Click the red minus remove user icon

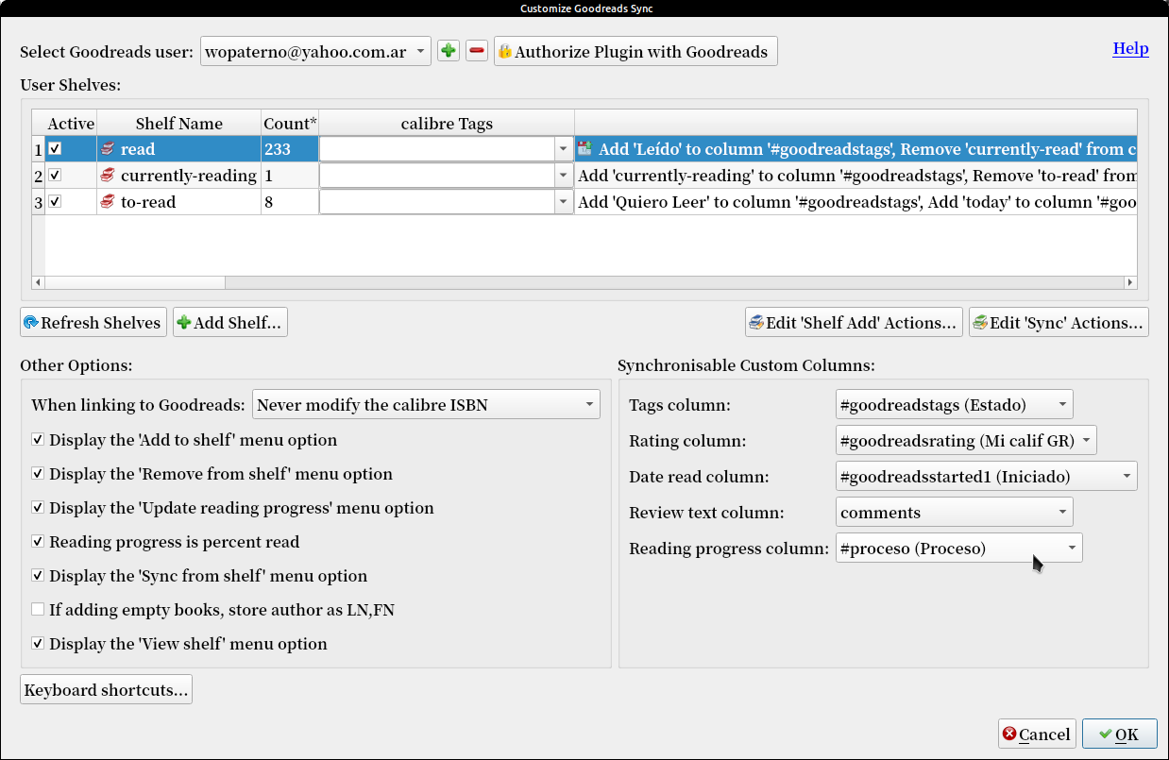click(477, 51)
